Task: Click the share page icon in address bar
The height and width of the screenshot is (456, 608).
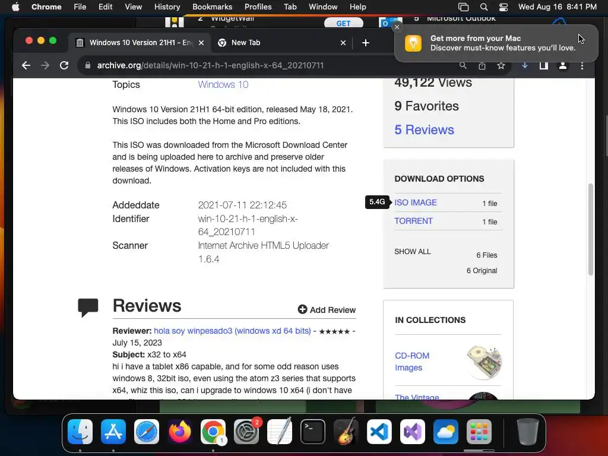Action: pyautogui.click(x=482, y=65)
